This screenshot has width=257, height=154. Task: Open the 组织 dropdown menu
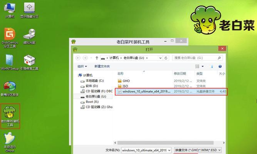click(x=82, y=66)
